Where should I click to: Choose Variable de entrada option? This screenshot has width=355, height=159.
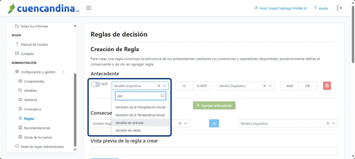pos(129,123)
